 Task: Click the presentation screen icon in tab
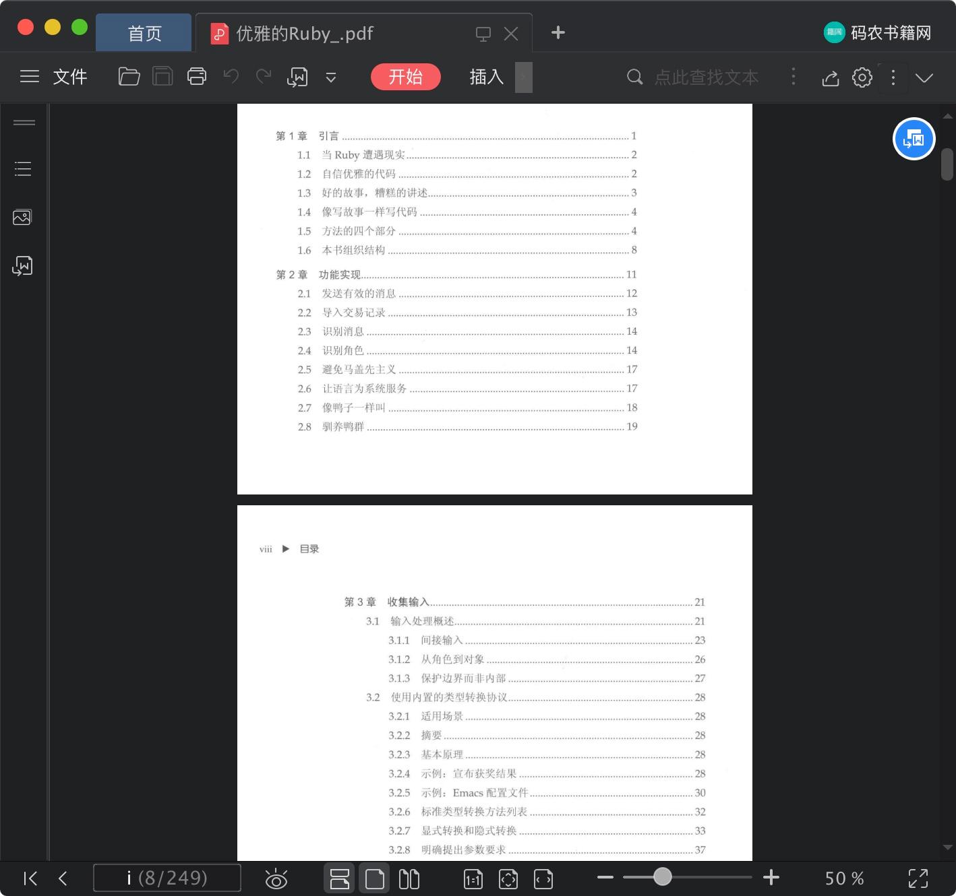tap(483, 34)
